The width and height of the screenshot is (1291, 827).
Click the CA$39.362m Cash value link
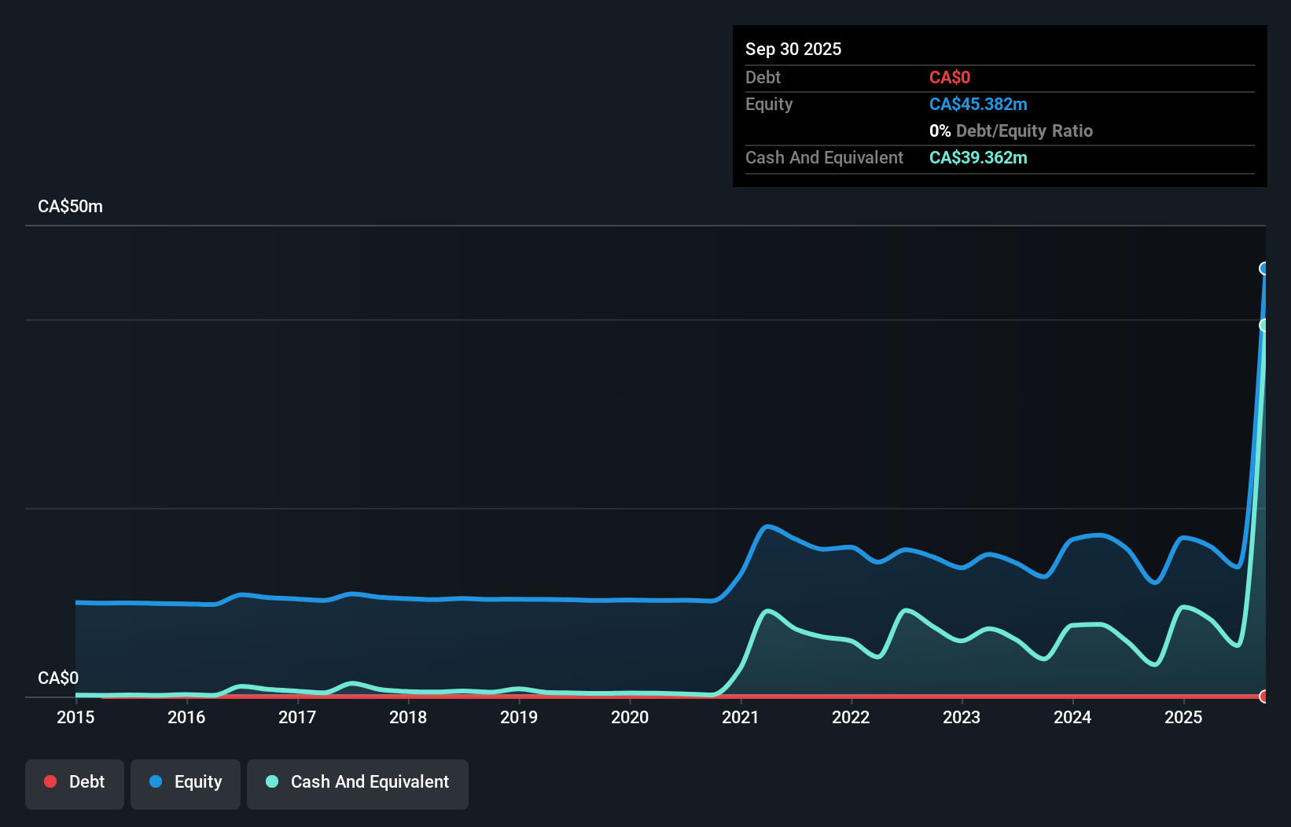coord(978,158)
